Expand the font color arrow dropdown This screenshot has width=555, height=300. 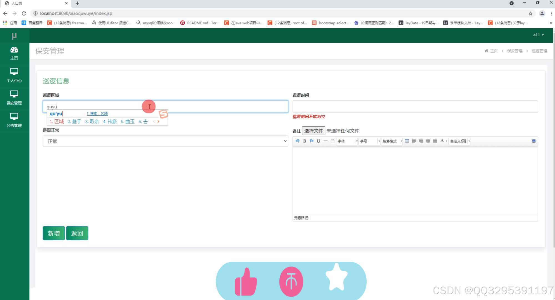[x=446, y=141]
